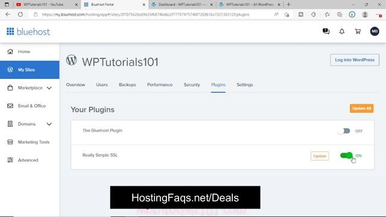This screenshot has height=217, width=386.
Task: Open the shopping cart
Action: (358, 31)
